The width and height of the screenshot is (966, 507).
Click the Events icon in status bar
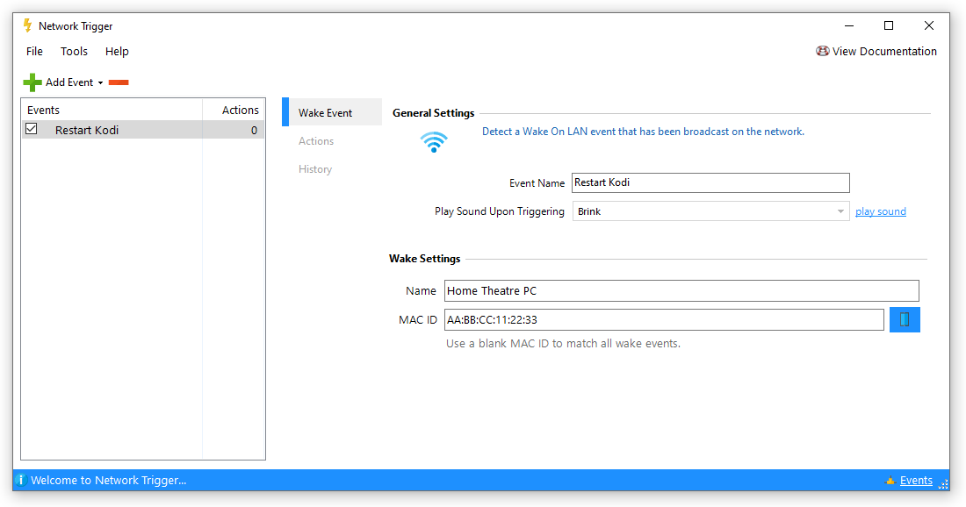(890, 481)
